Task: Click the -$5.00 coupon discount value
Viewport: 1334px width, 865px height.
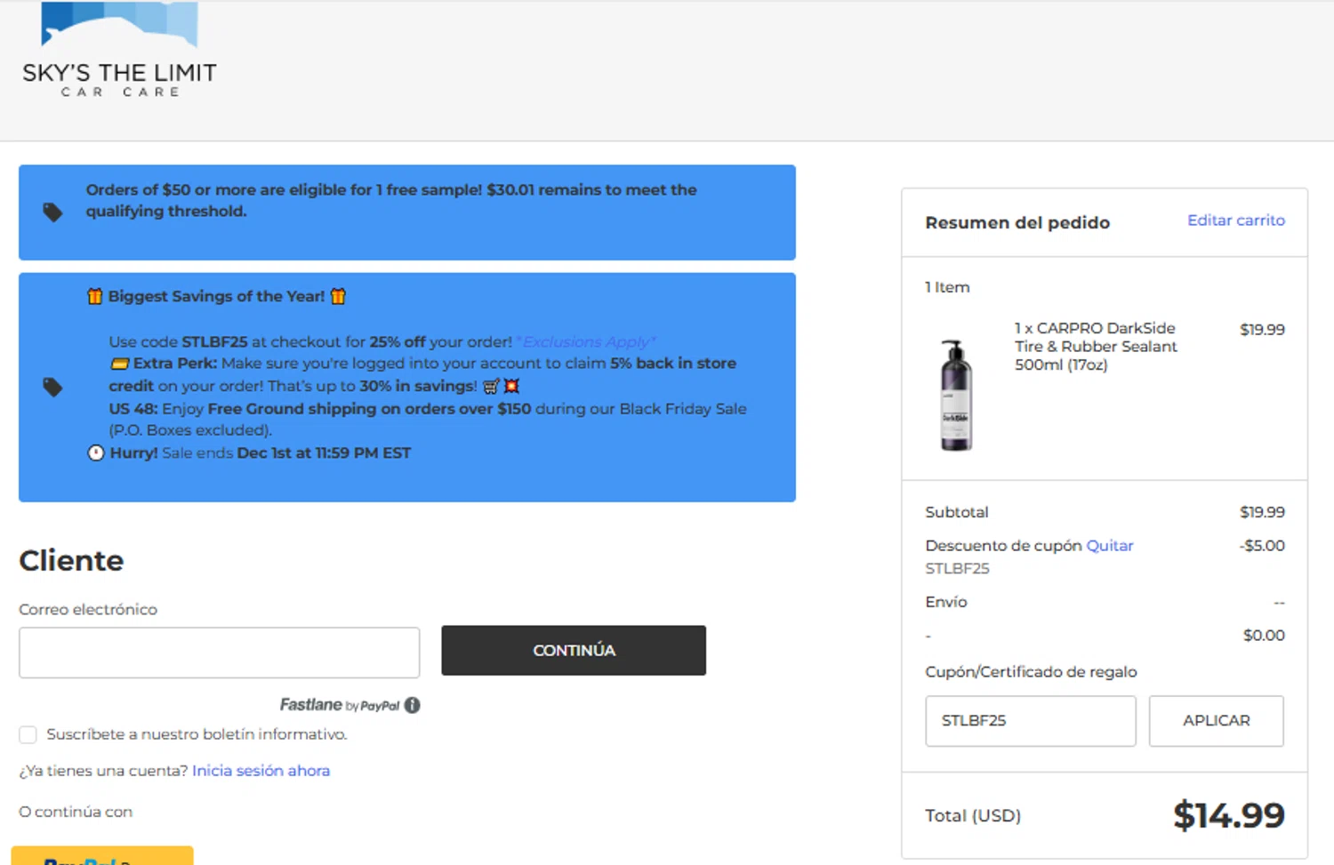Action: 1262,546
